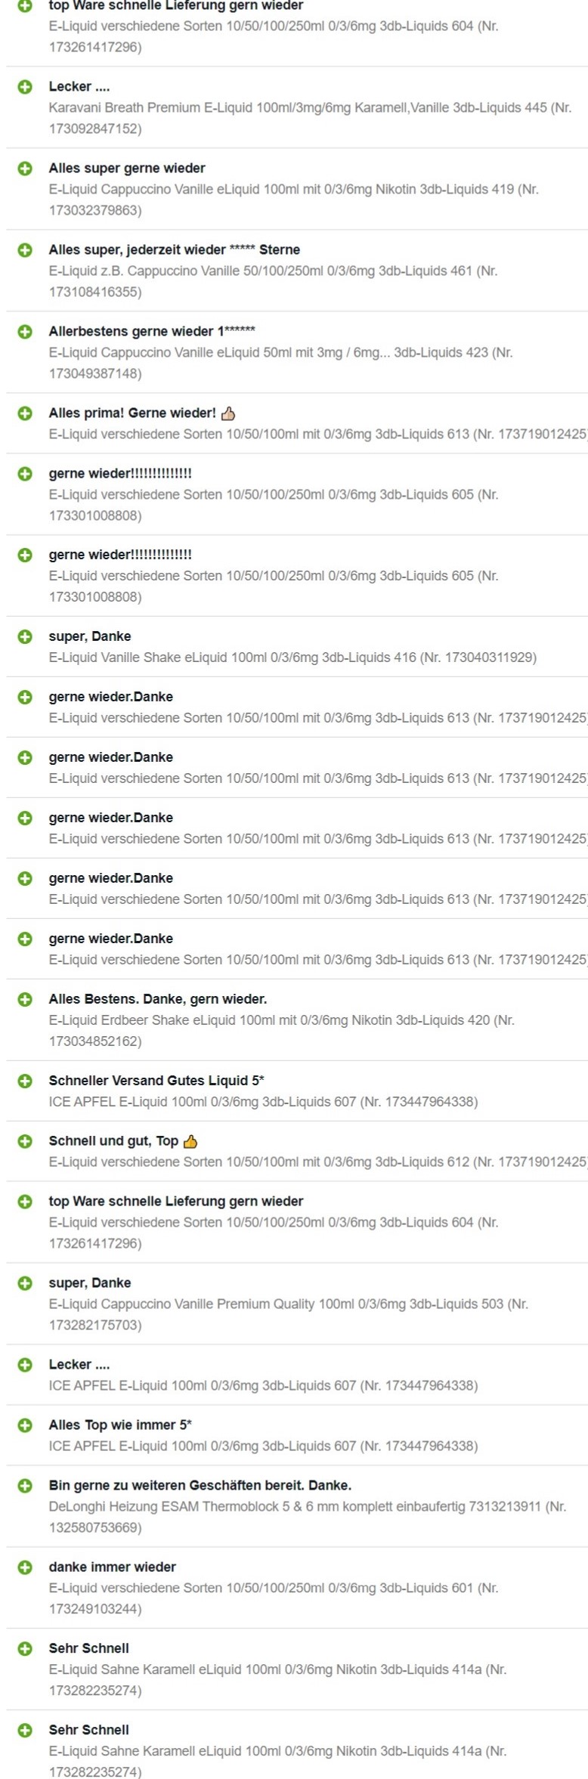Open E-Liquid verschiedene Sorten 601 listing
The height and width of the screenshot is (1779, 588).
point(274,1598)
